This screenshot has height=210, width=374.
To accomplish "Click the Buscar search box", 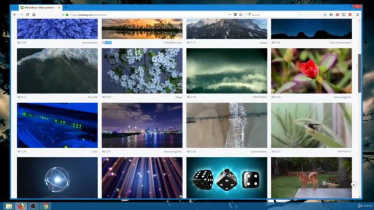I will (272, 15).
